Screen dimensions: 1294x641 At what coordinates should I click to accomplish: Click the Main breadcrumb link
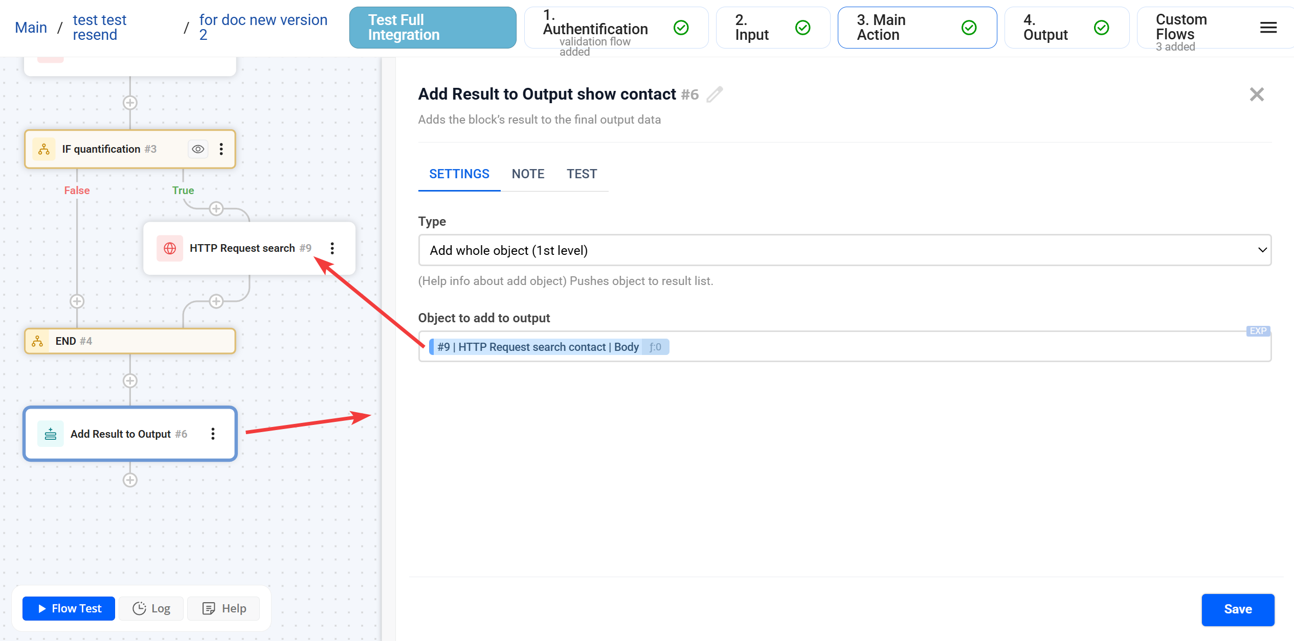coord(31,27)
